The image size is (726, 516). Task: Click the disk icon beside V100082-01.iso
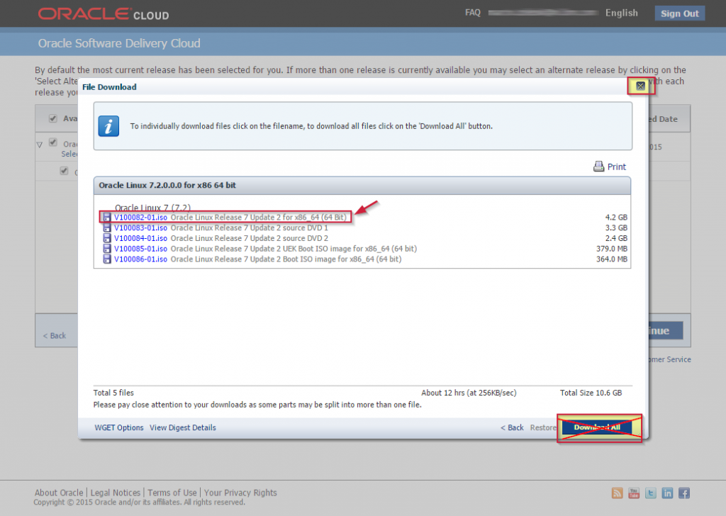tap(106, 217)
